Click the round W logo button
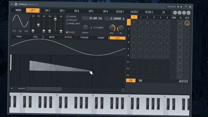Image resolution: width=208 pixels, height=117 pixels. click(188, 13)
